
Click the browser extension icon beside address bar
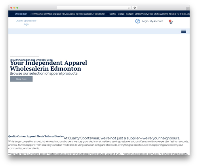[x=135, y=8]
